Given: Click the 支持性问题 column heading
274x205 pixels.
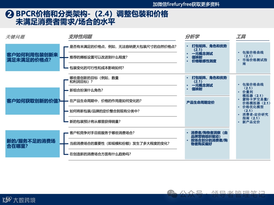Looking at the screenshot, I should point(80,37).
